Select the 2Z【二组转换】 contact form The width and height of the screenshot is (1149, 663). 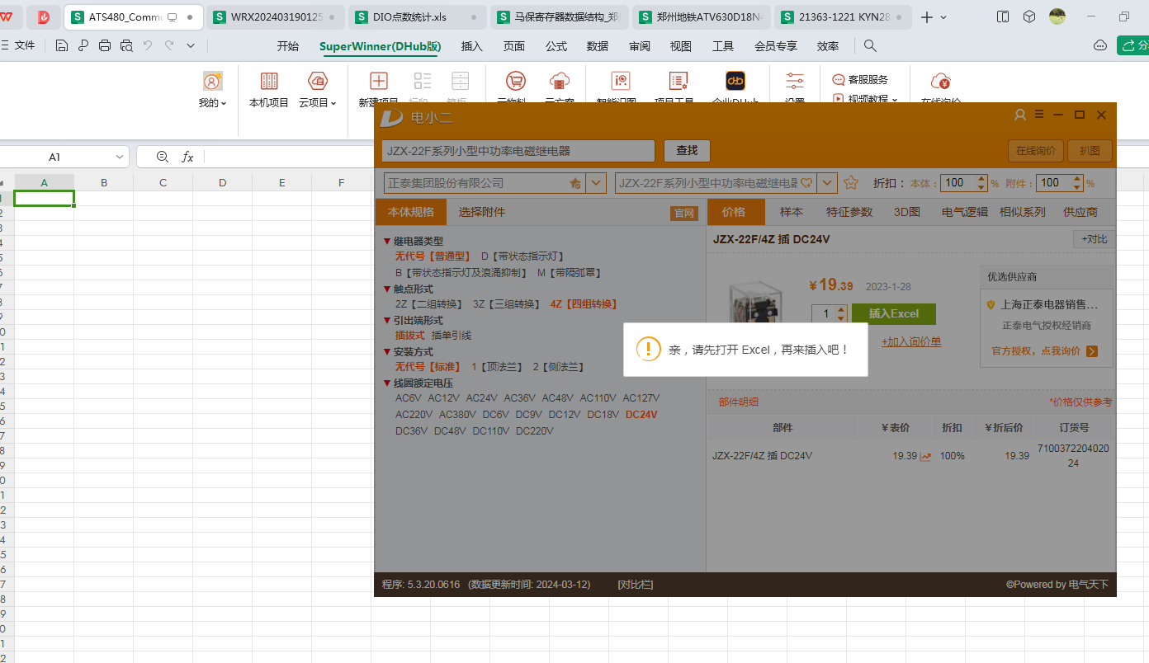[429, 304]
